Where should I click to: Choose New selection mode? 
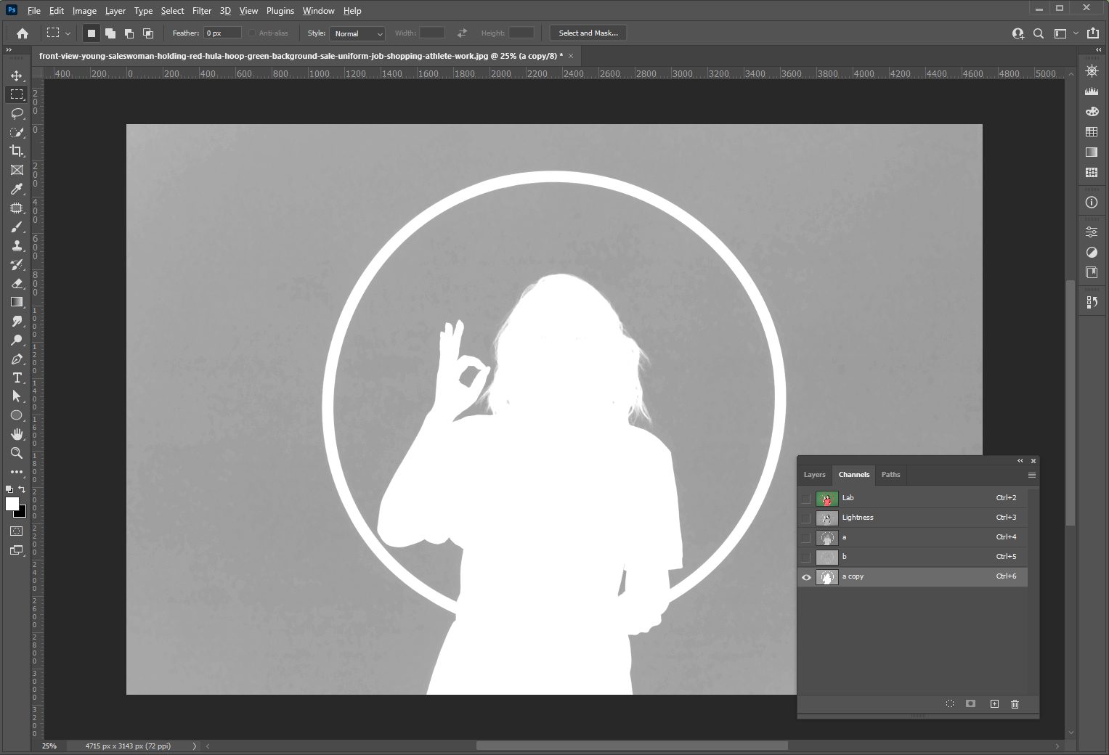pyautogui.click(x=91, y=33)
